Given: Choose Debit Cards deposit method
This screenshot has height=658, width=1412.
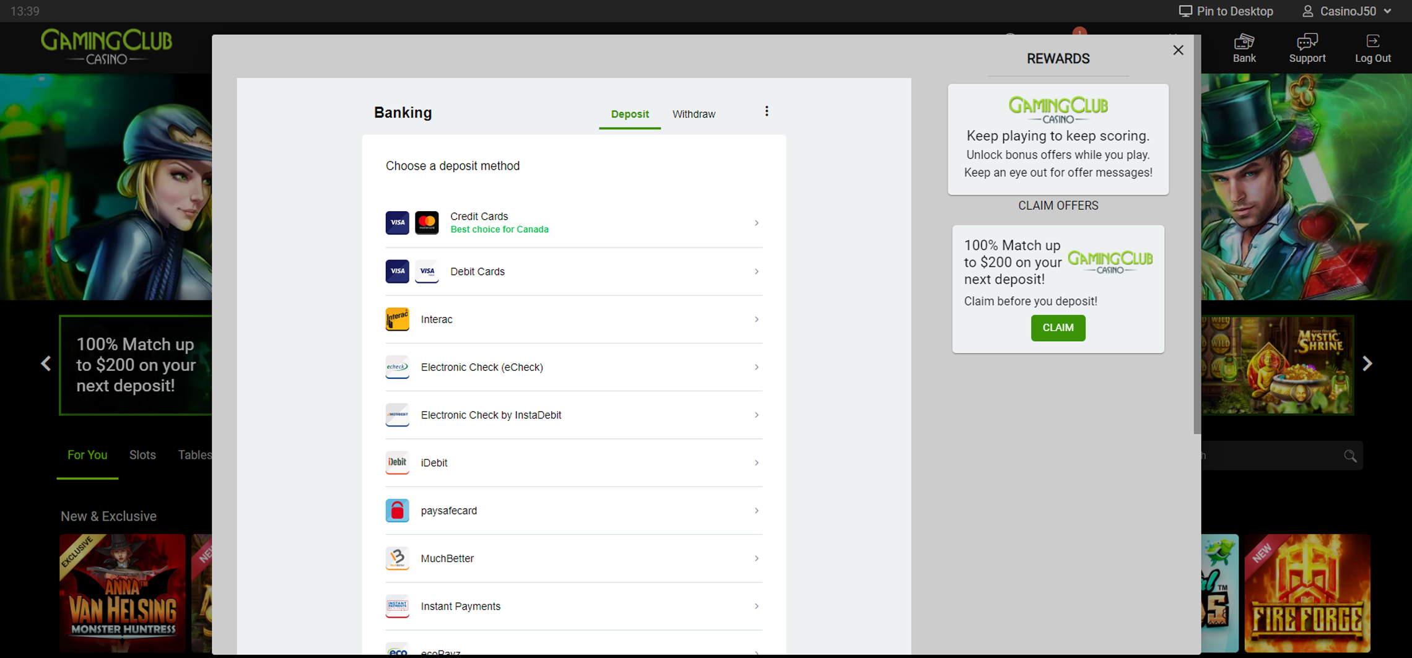Looking at the screenshot, I should pyautogui.click(x=573, y=271).
